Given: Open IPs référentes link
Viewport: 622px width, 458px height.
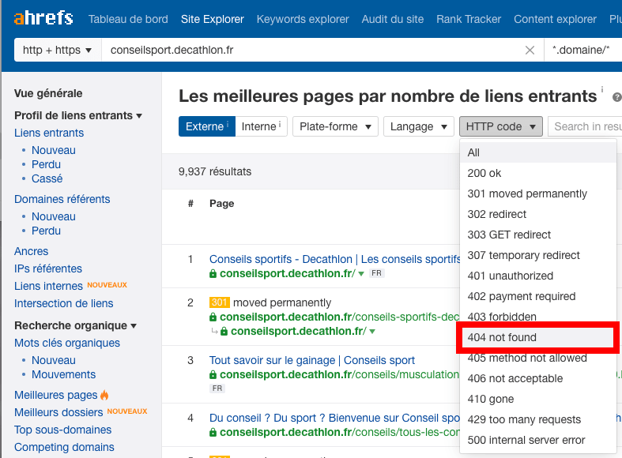Looking at the screenshot, I should click(48, 268).
